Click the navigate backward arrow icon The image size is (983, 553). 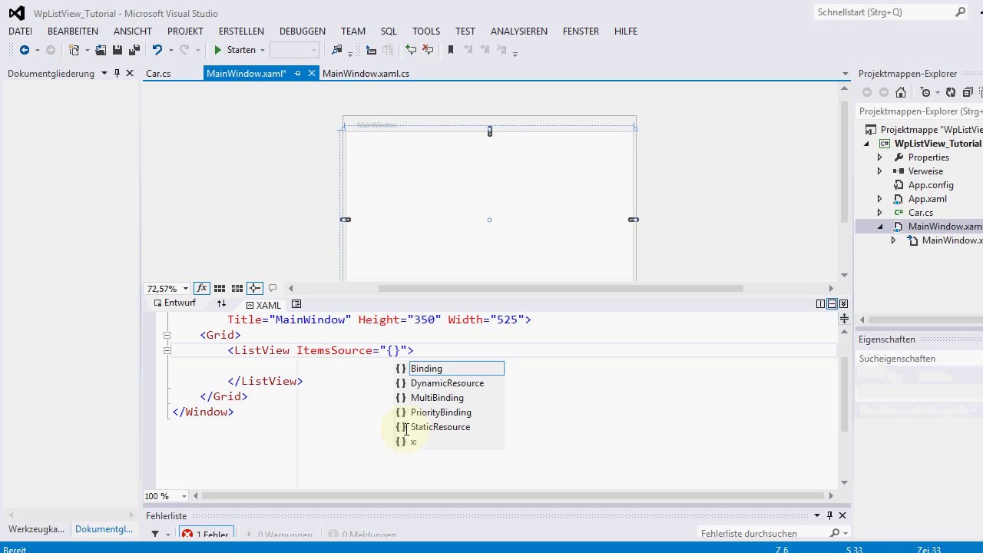coord(25,50)
